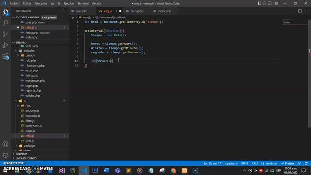Image resolution: width=311 pixels, height=175 pixels.
Task: Open Explorer panel more actions ellipsis
Action: [x=64, y=11]
